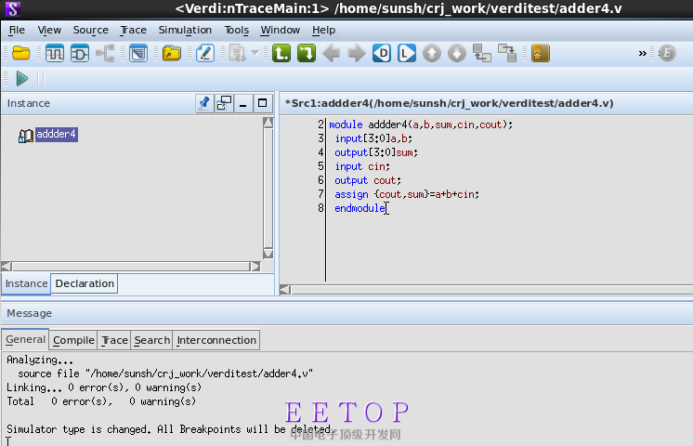Select the Compile message tab
This screenshot has height=446, width=693.
(73, 340)
